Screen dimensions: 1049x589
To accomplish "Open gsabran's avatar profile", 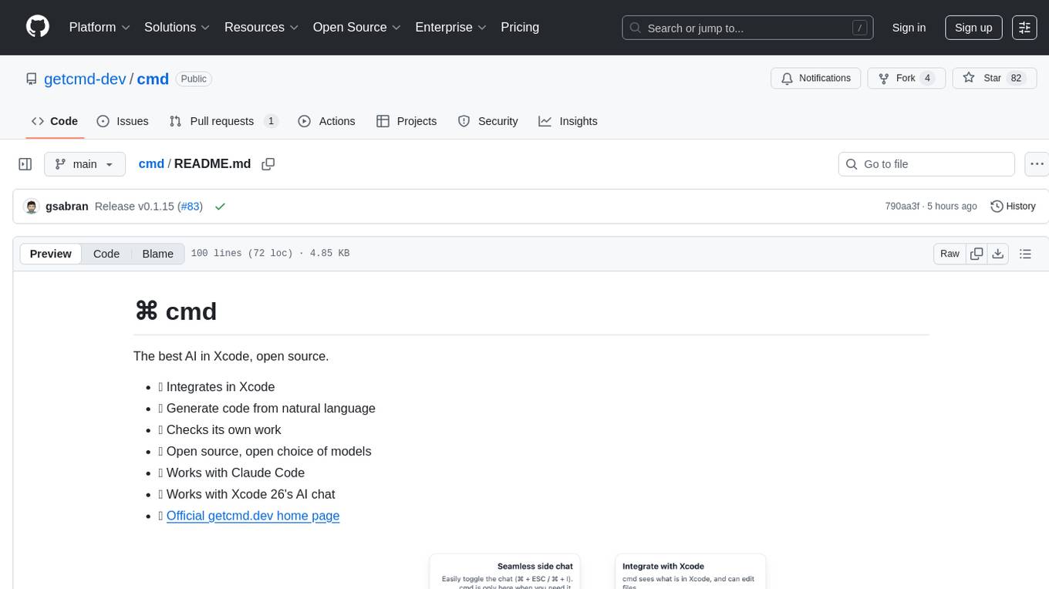I will coord(32,207).
